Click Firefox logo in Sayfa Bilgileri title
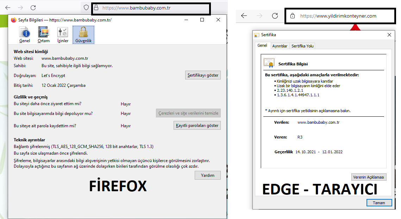Viewport: 401px width, 219px height. (13, 20)
